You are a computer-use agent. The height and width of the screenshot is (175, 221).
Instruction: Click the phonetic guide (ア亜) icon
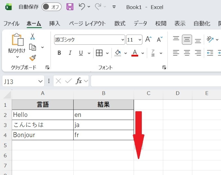(153, 53)
